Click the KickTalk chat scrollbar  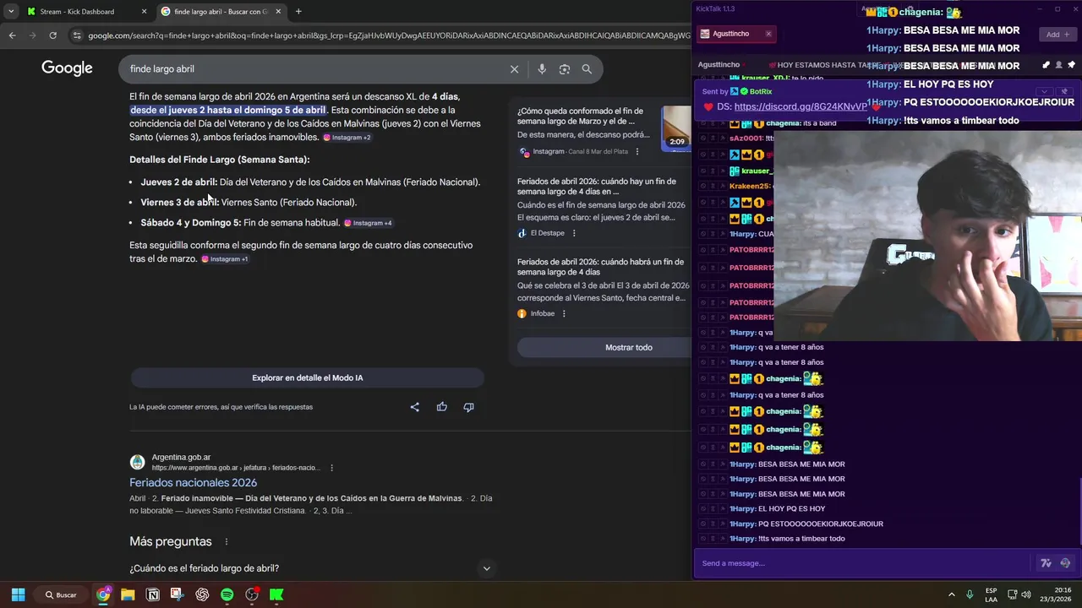click(x=1079, y=513)
